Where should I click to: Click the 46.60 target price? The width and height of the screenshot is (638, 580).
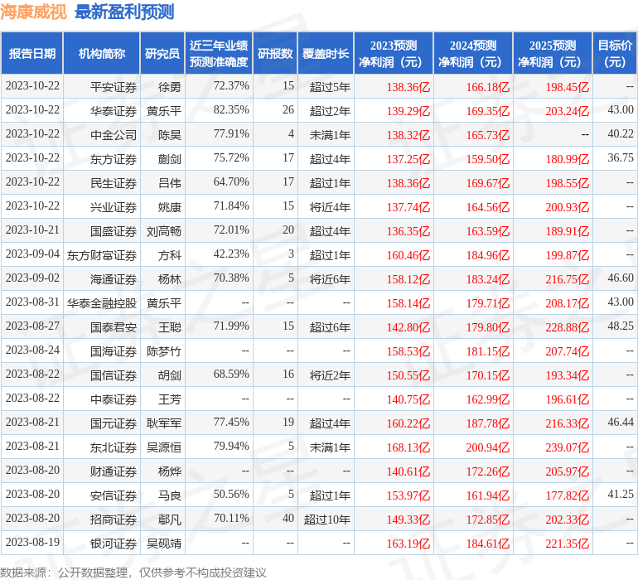(621, 278)
